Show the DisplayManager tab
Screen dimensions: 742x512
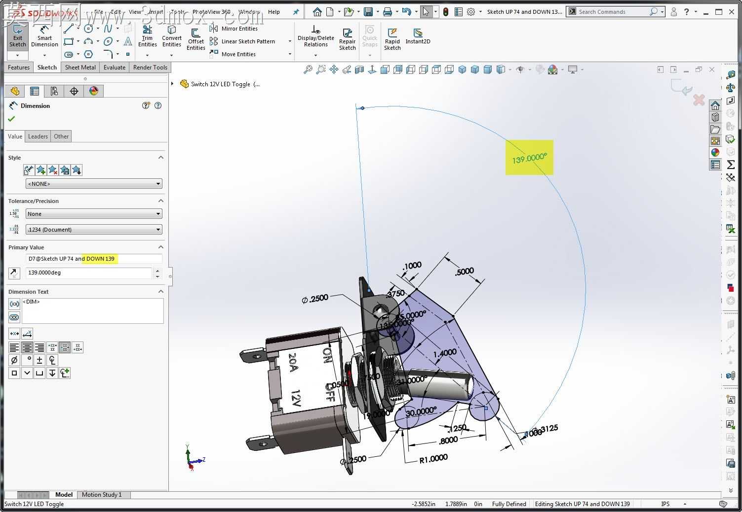(x=94, y=91)
